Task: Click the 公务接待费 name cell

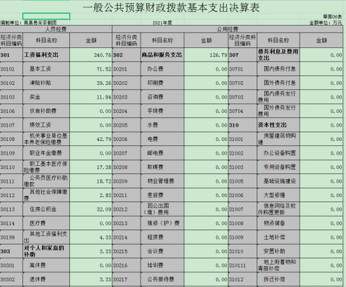Action: point(162,280)
